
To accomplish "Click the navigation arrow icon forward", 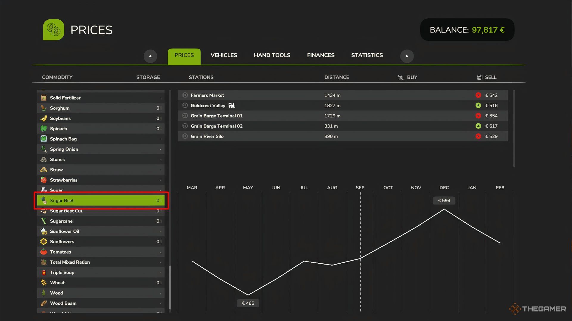I will tap(407, 56).
